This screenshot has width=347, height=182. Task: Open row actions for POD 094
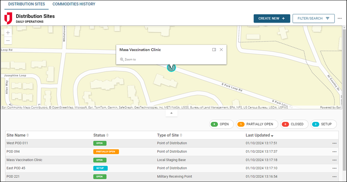coord(334,151)
